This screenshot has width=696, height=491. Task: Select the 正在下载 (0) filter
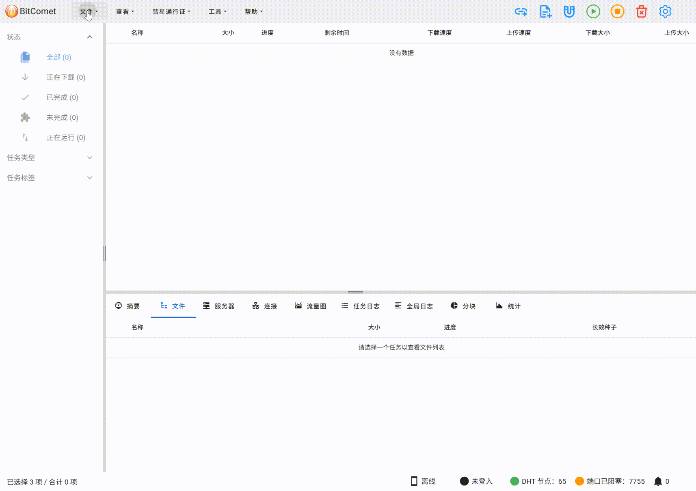65,78
